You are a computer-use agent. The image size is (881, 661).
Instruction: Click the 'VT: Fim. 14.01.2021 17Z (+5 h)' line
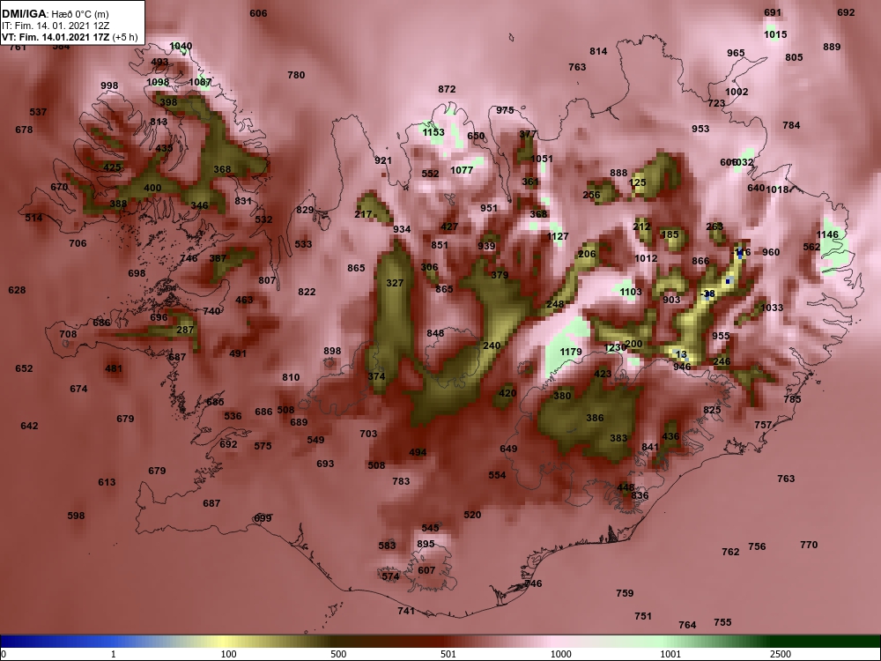point(69,37)
